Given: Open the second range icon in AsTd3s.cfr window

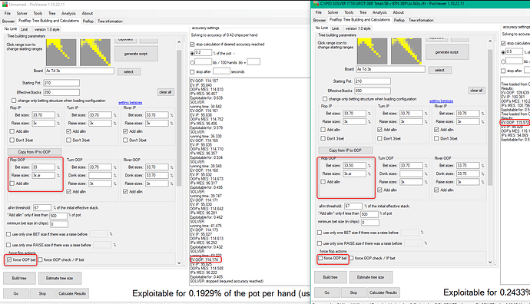Looking at the screenshot, I should click(x=406, y=51).
